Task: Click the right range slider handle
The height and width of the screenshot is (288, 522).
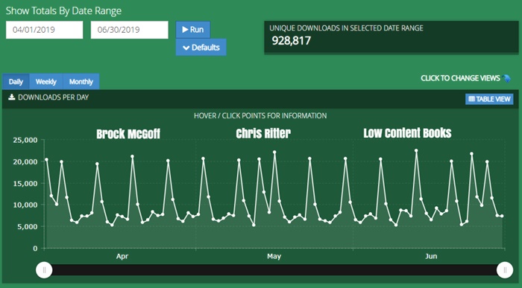Action: (505, 270)
